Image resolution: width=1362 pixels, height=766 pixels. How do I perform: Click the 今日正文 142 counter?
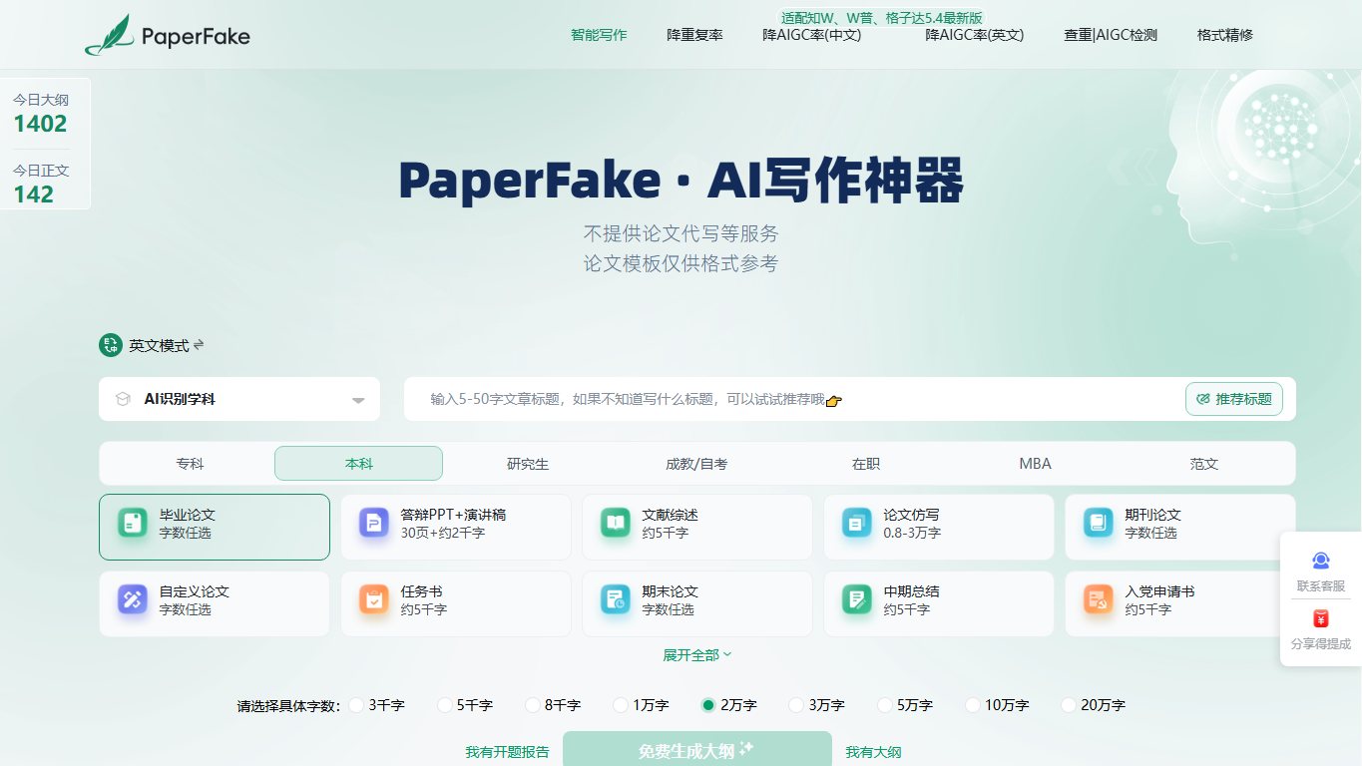41,184
